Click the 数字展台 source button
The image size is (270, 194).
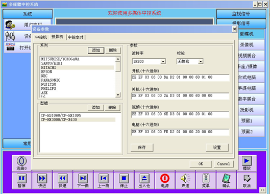coord(251,99)
